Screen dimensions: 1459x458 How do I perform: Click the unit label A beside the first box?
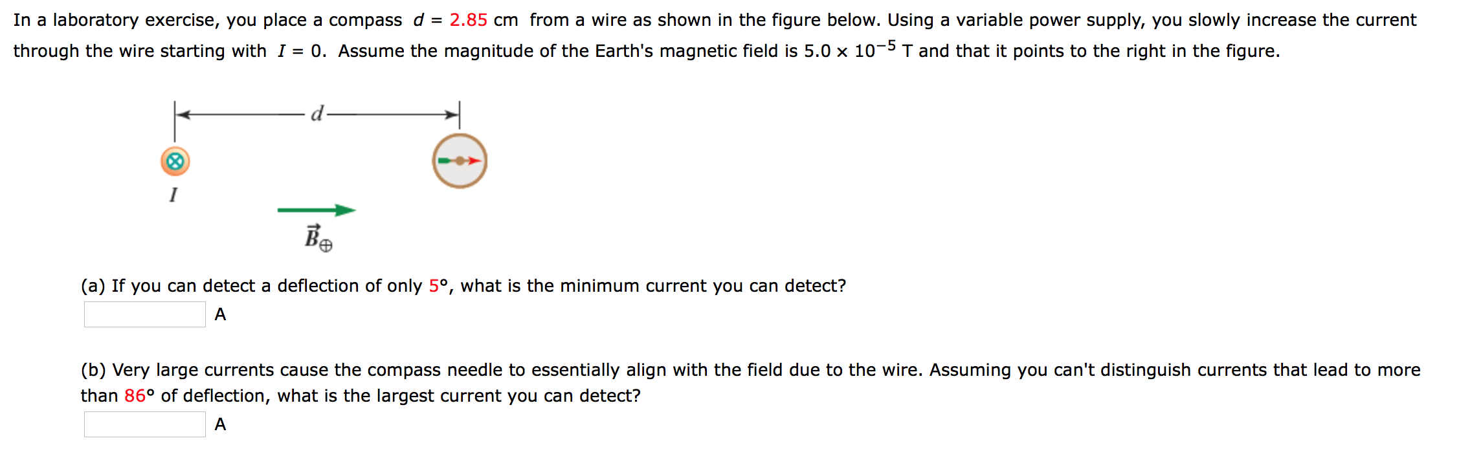219,314
